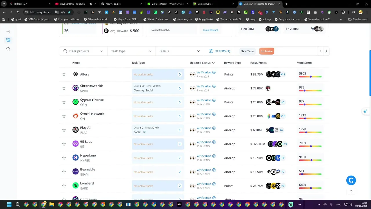Open the Claim Reward link

(x=211, y=30)
